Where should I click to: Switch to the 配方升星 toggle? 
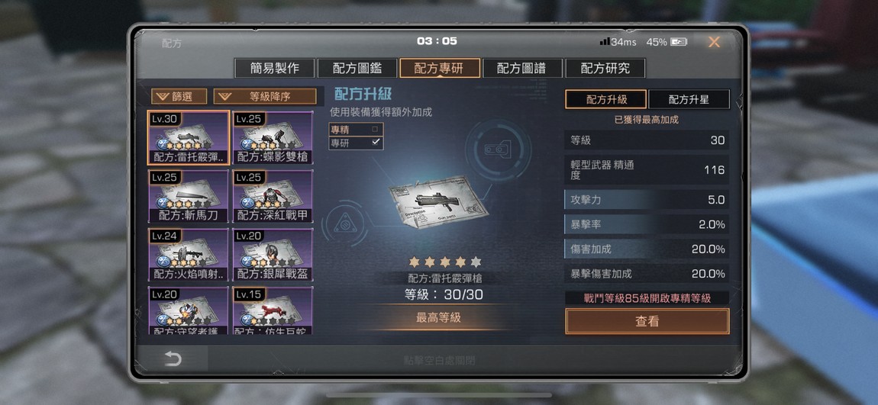[689, 99]
